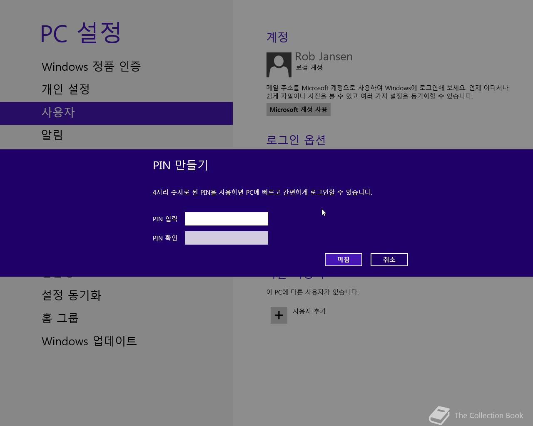Click the PIN 만들기 dialog title
The width and height of the screenshot is (533, 426).
pos(180,165)
